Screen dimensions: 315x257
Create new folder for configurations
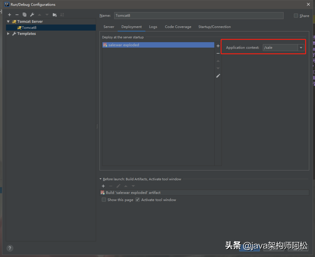point(55,15)
